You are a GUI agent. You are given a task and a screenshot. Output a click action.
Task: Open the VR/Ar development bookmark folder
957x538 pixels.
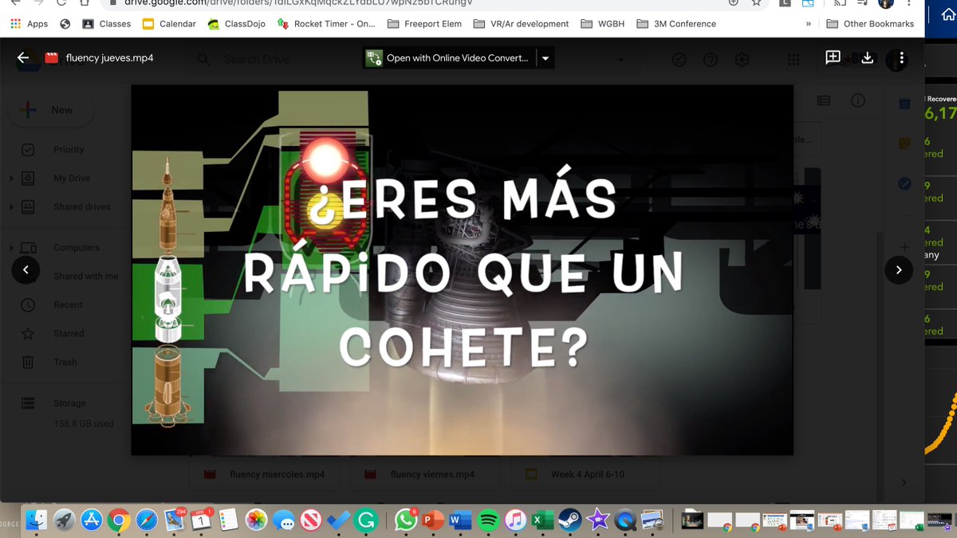[522, 24]
